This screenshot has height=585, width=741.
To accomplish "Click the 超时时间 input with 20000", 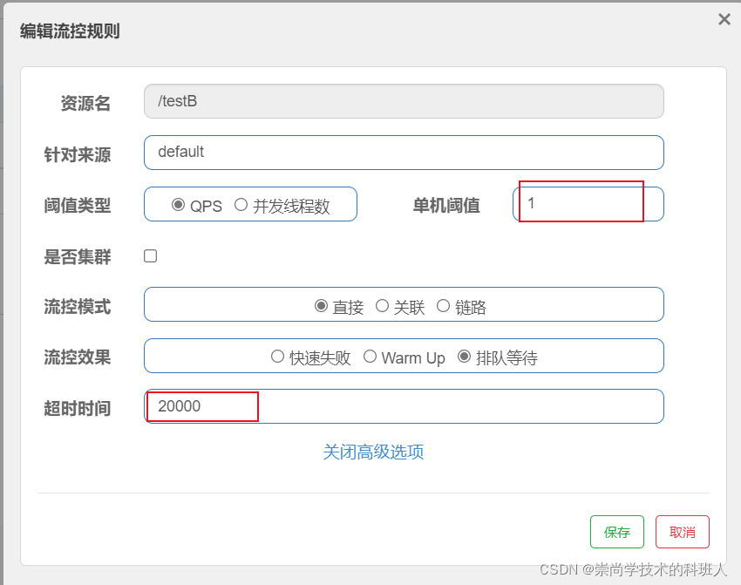I will pyautogui.click(x=404, y=406).
